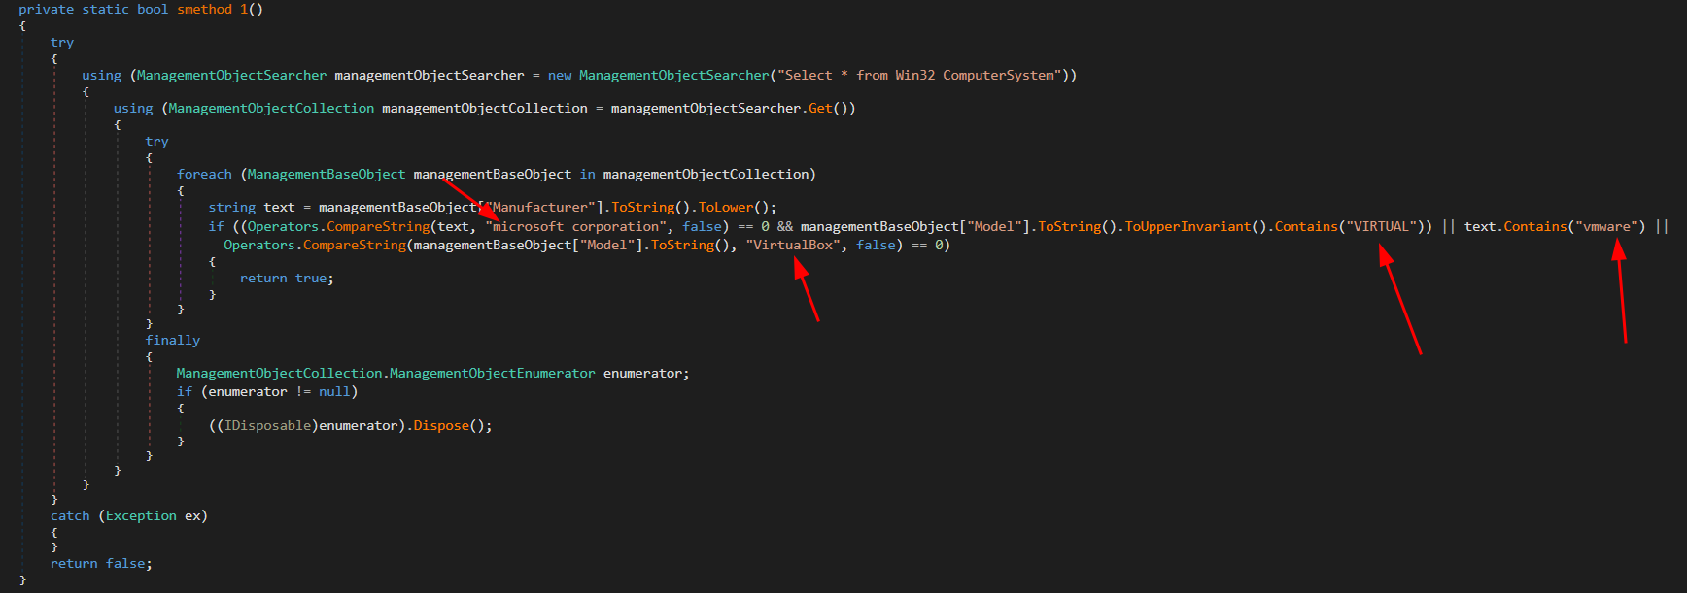
Task: Click the smethod_1 method name in signature
Action: click(x=212, y=10)
